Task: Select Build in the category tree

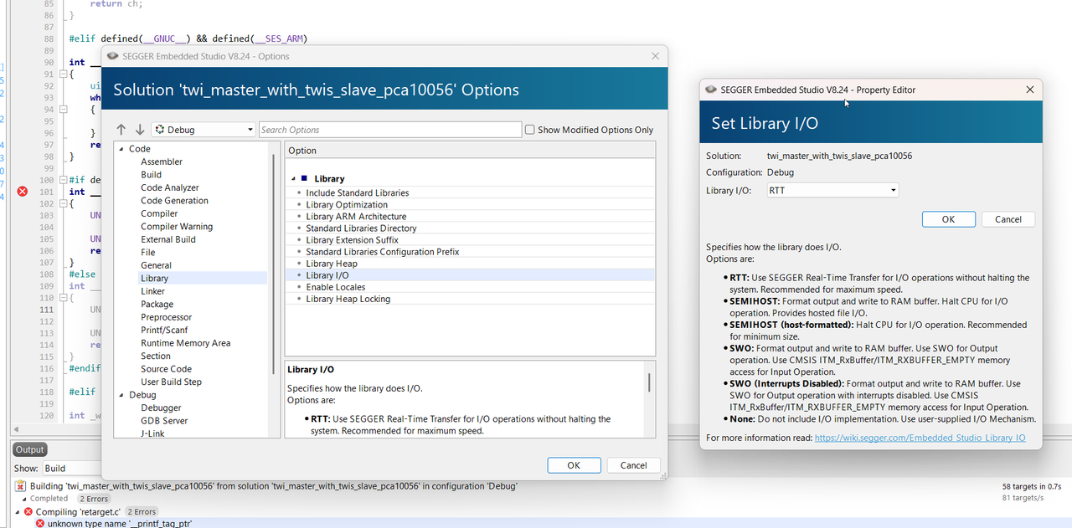Action: (x=151, y=175)
